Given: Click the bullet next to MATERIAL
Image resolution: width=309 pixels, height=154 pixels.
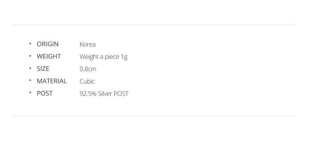Looking at the screenshot, I should [30, 80].
